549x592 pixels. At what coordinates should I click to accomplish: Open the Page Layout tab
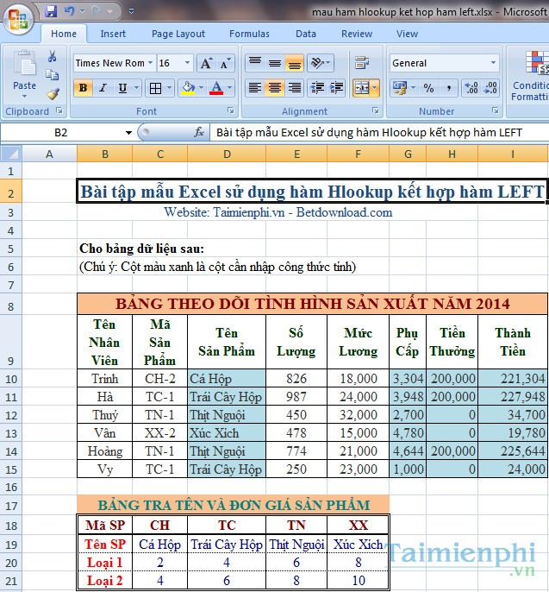pyautogui.click(x=178, y=34)
